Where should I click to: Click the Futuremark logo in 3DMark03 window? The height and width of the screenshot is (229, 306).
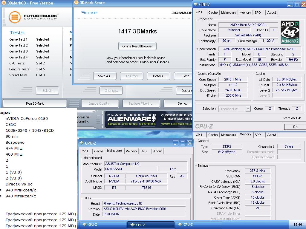pyautogui.click(x=33, y=17)
